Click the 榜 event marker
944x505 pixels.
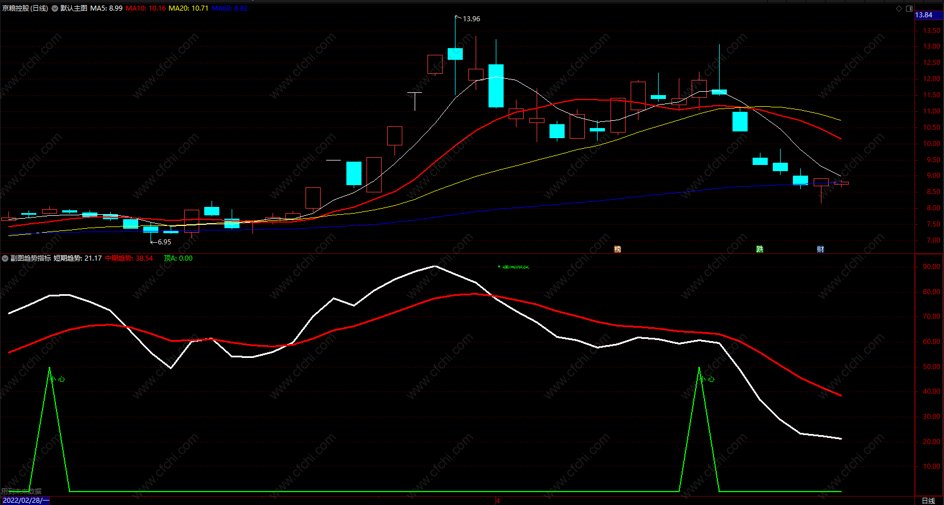click(x=618, y=249)
